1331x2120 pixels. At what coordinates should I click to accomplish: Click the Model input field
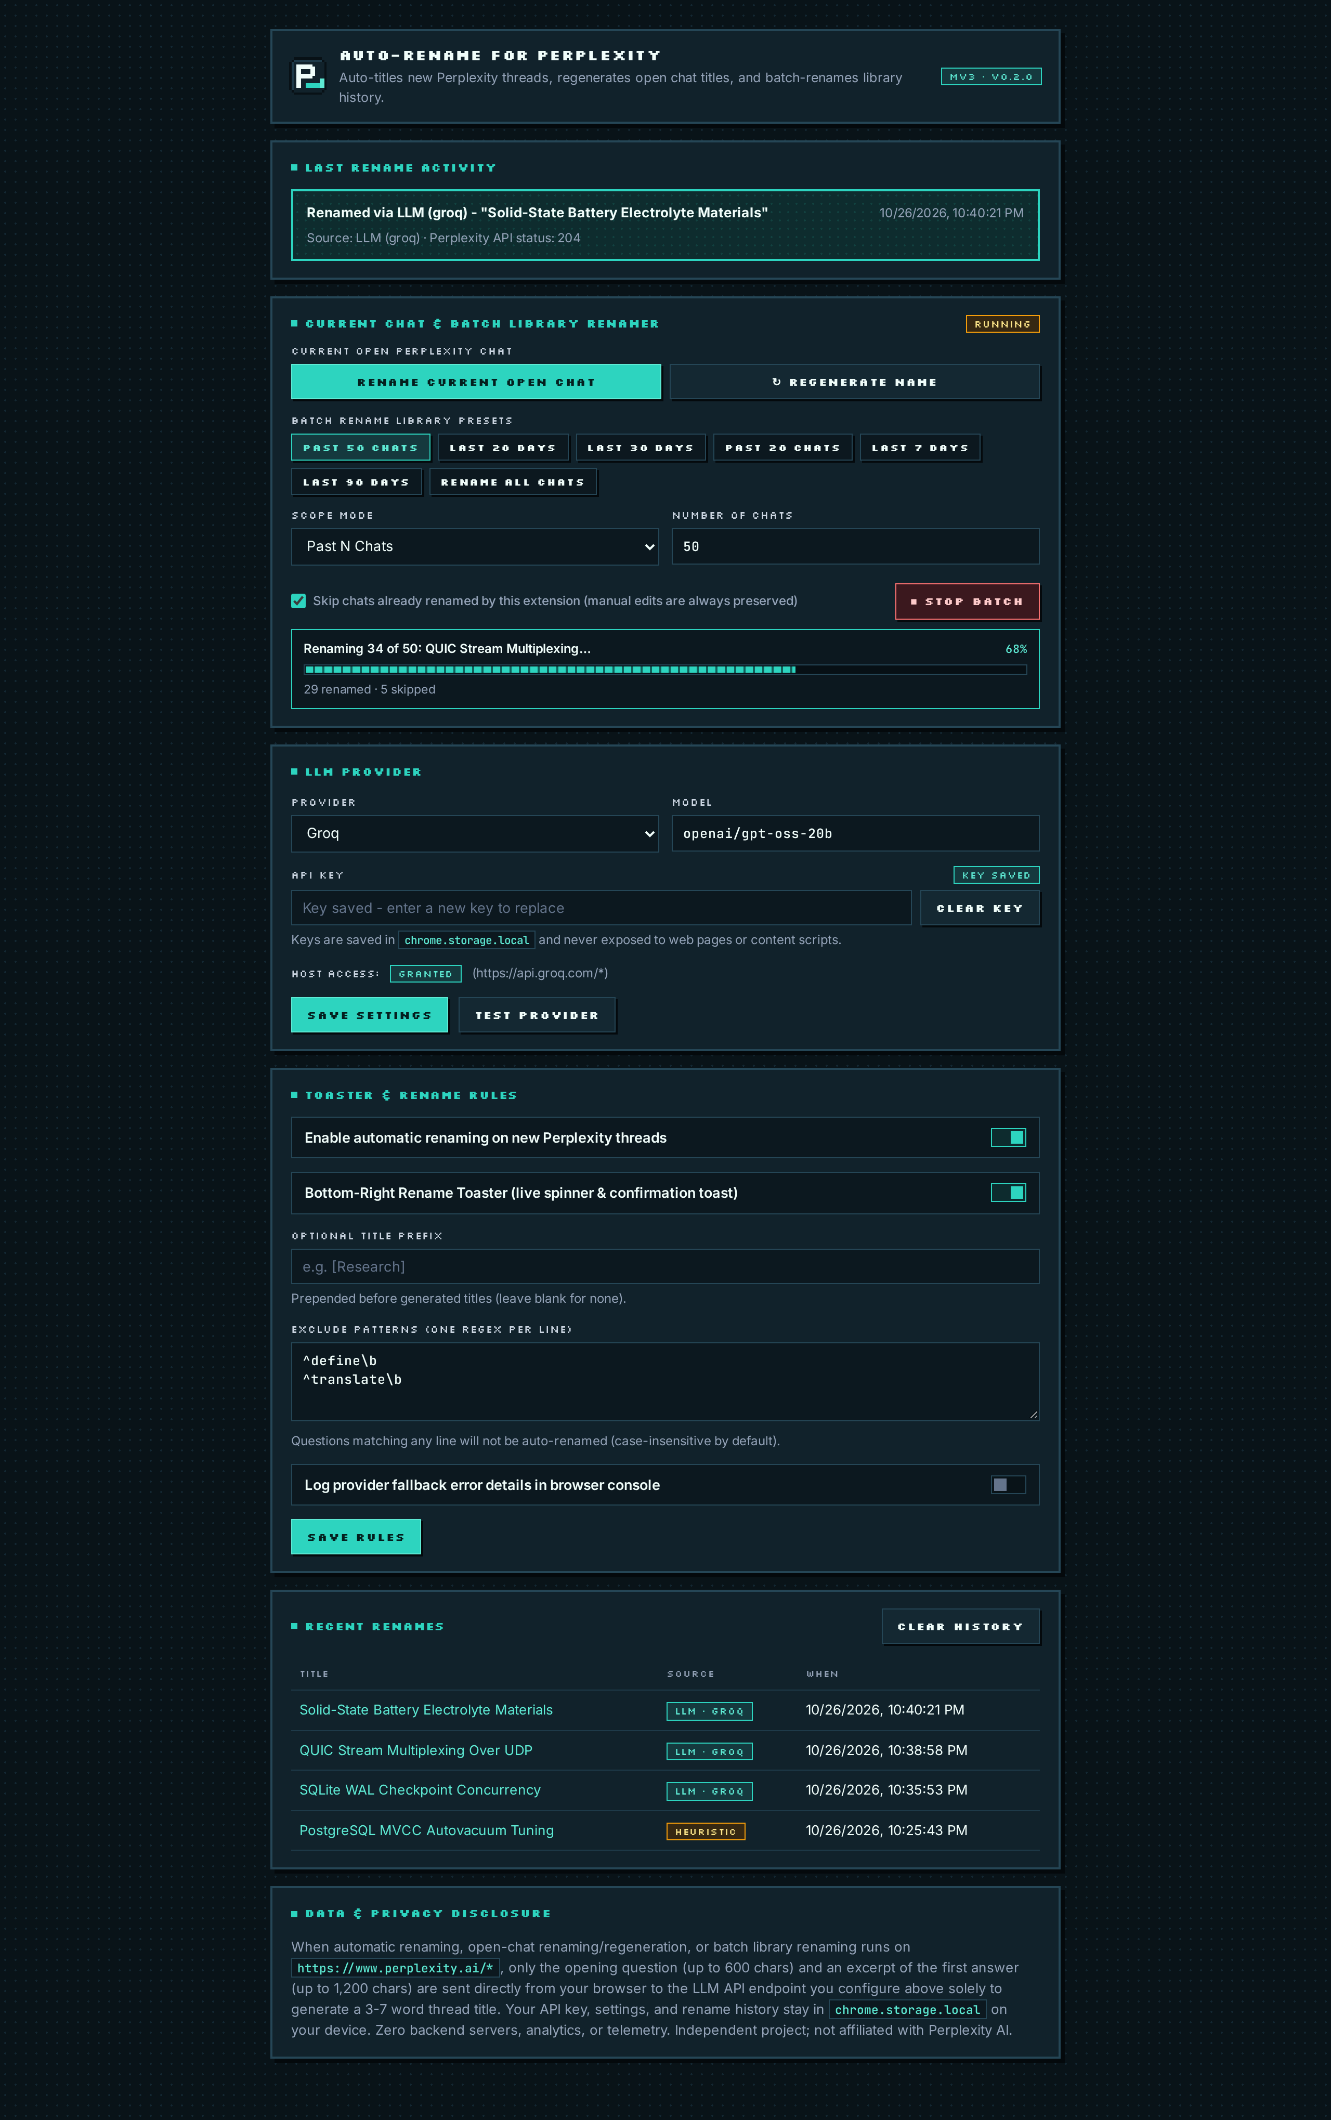[855, 833]
